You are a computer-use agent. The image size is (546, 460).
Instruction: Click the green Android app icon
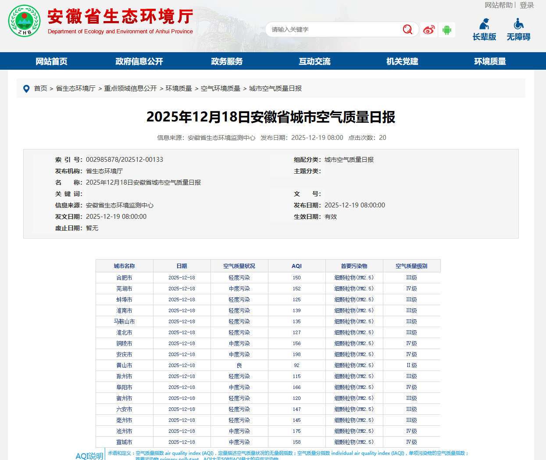[447, 30]
